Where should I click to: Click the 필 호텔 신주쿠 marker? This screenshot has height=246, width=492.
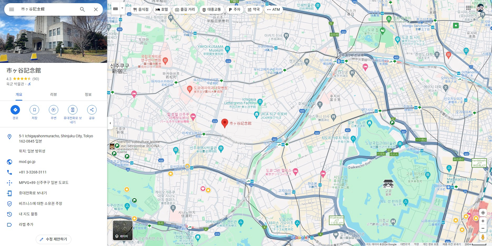(x=193, y=116)
